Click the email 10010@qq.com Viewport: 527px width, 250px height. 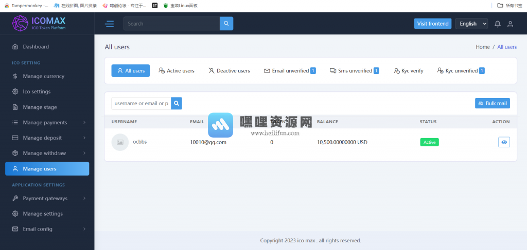[x=208, y=142]
